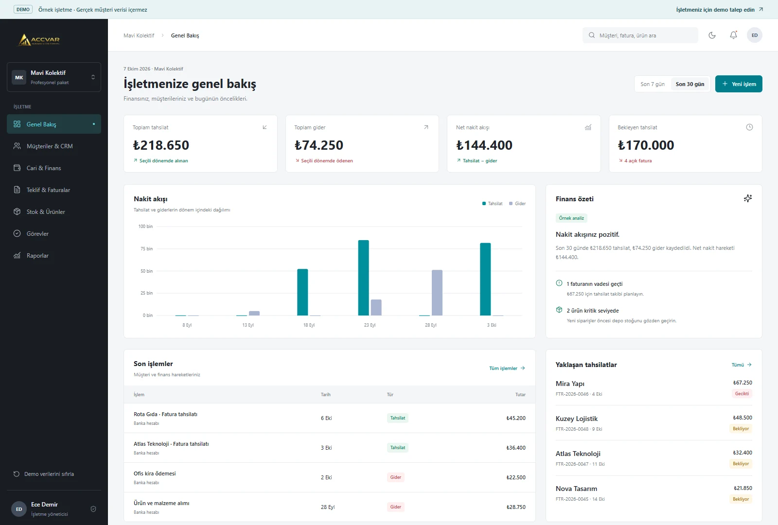Select the Kuzey Lojistik upcoming collection

click(654, 423)
